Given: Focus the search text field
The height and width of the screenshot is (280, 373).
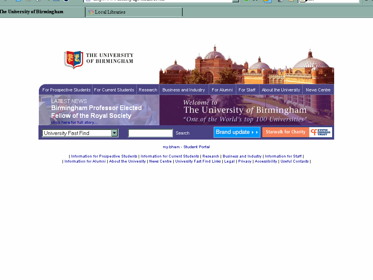Looking at the screenshot, I should (x=150, y=133).
